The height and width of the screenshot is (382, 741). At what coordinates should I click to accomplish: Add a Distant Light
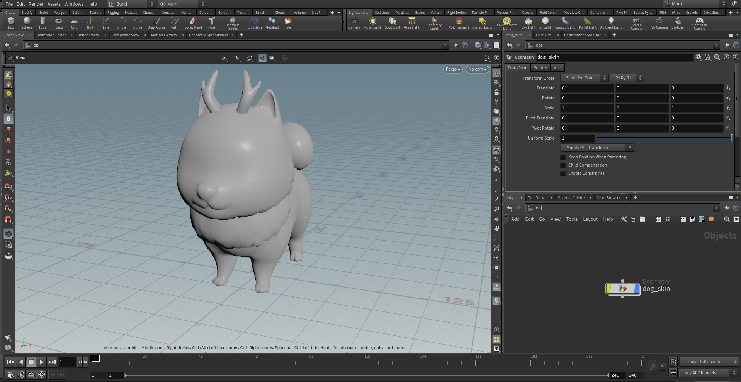point(482,23)
